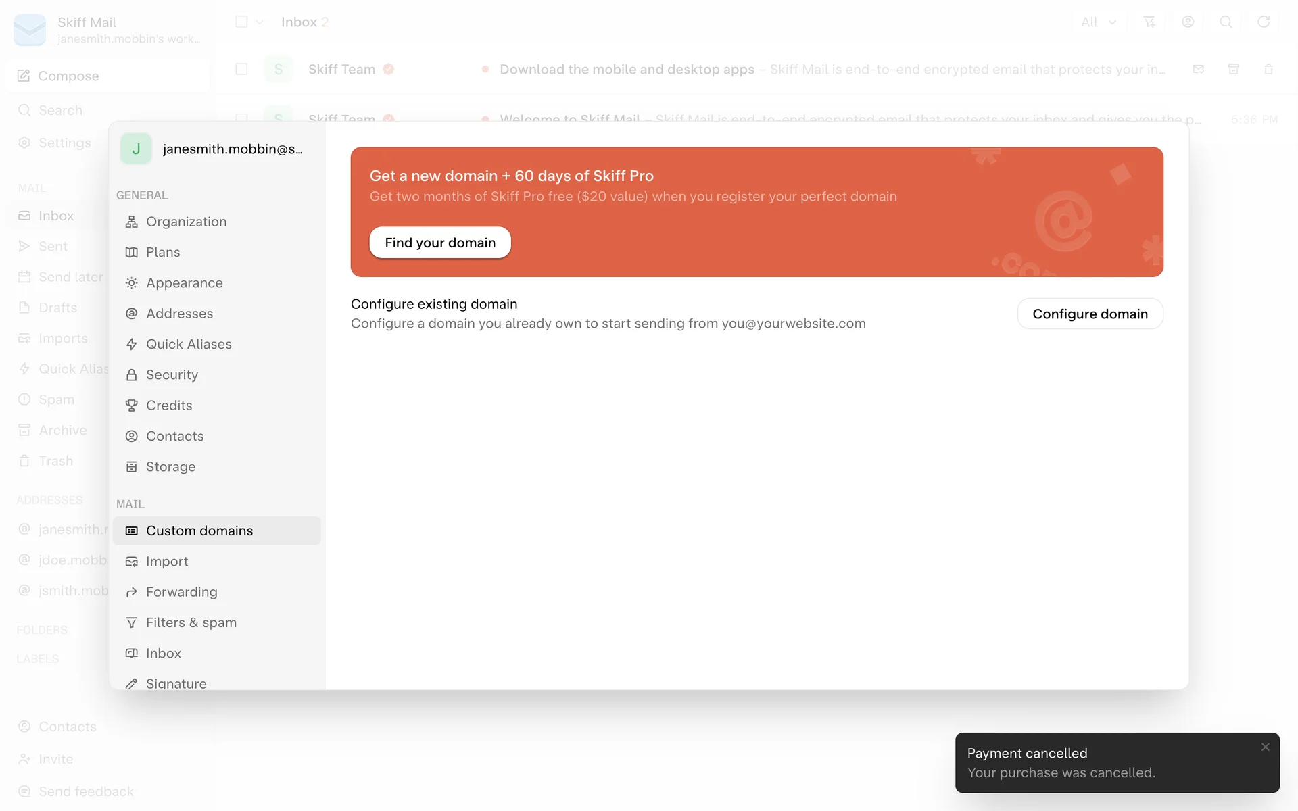Image resolution: width=1298 pixels, height=811 pixels.
Task: Click the Configure domain button
Action: pyautogui.click(x=1090, y=314)
